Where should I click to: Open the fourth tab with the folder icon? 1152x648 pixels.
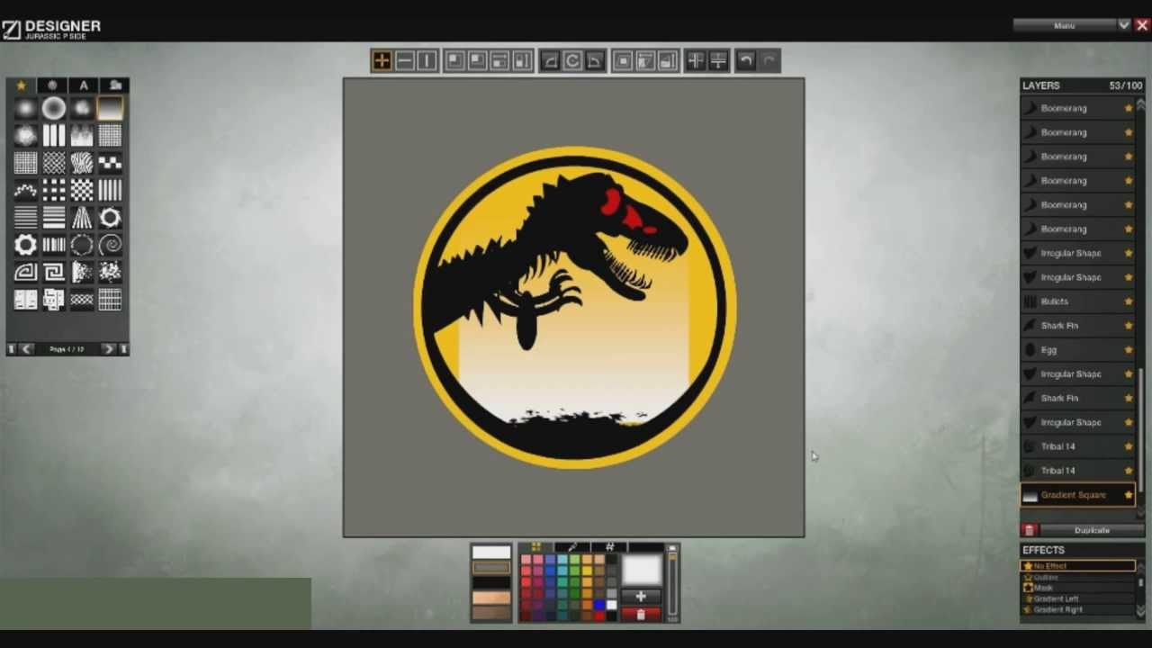[x=115, y=85]
